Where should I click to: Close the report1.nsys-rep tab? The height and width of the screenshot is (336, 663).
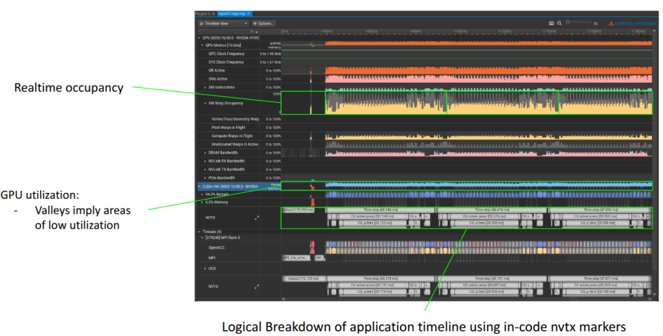[x=249, y=14]
